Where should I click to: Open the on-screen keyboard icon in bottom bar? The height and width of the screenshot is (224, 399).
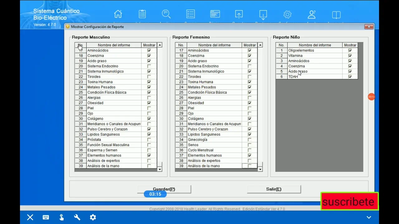coord(46,217)
